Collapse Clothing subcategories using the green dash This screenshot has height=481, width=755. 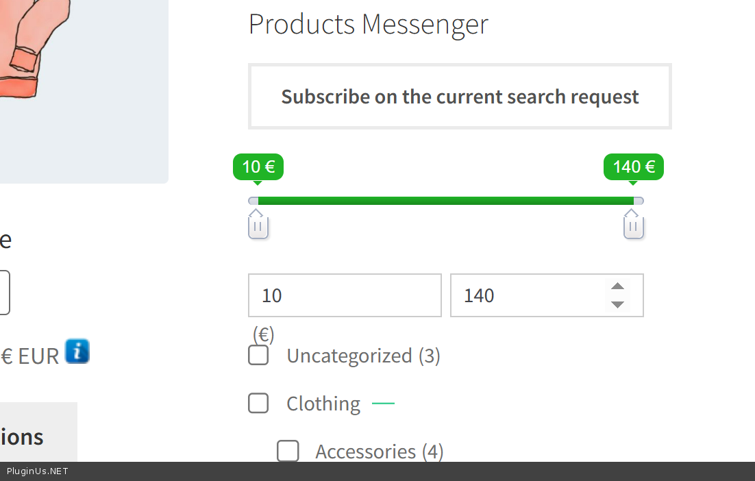[383, 404]
